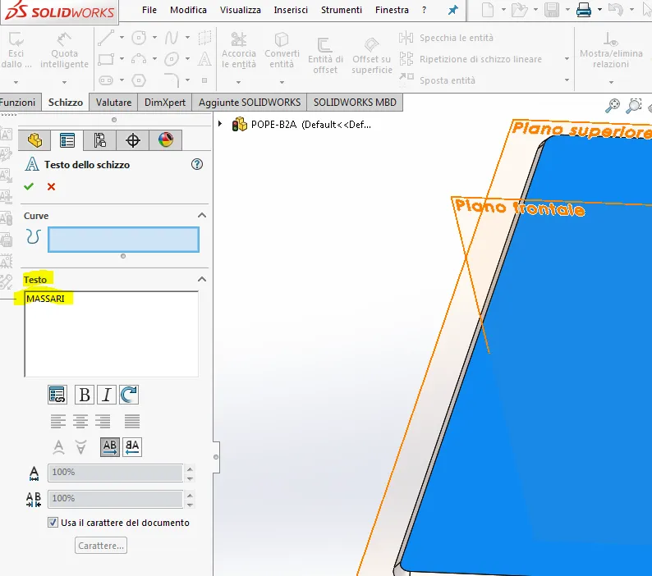The width and height of the screenshot is (652, 576).
Task: Click Entità di offset tool
Action: coord(325,56)
